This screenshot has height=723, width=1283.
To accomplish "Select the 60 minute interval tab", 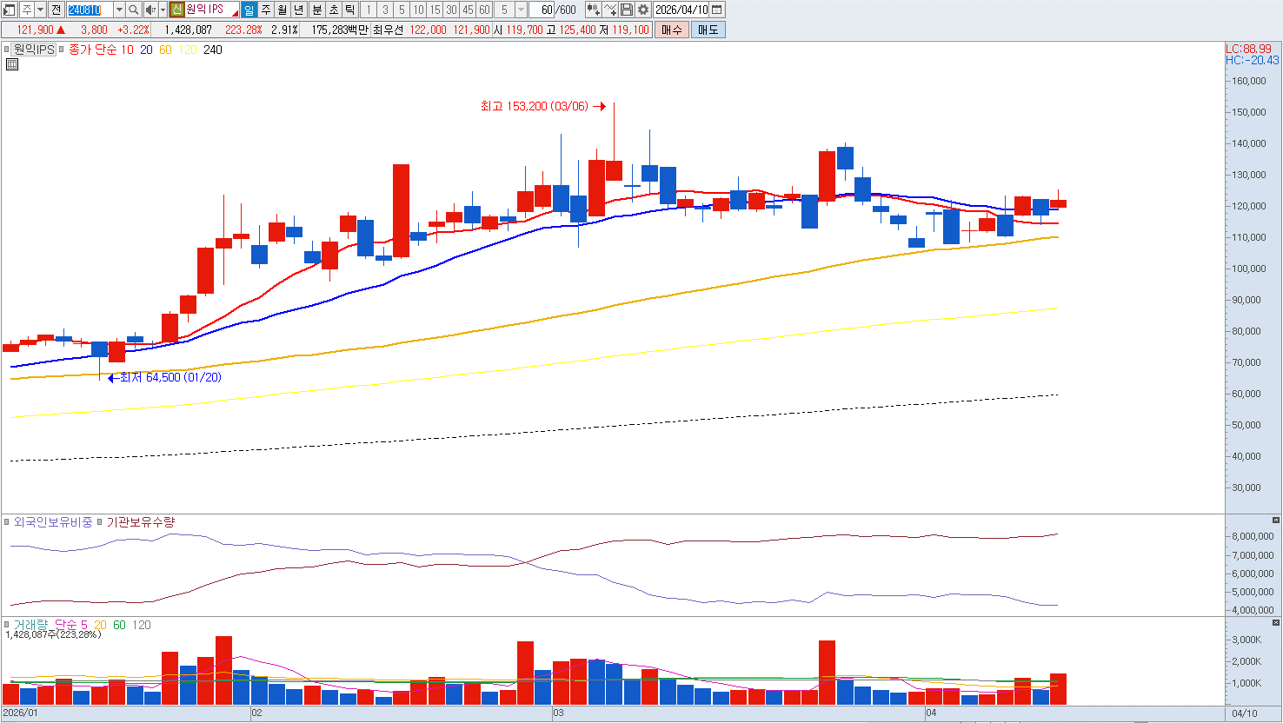I will click(484, 10).
